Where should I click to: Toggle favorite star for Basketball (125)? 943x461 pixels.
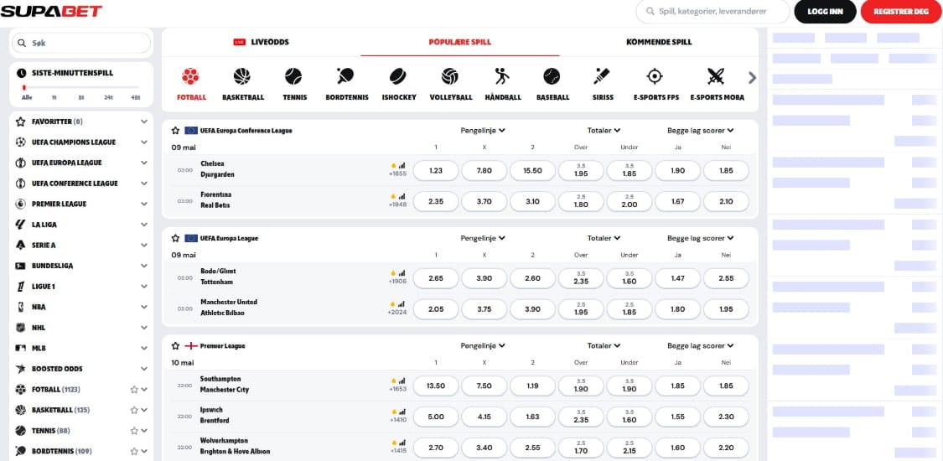click(134, 410)
